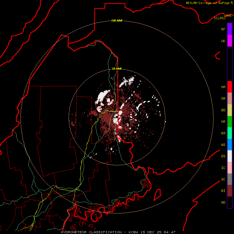Pick the HR green legend swatch

pyautogui.click(x=230, y=121)
